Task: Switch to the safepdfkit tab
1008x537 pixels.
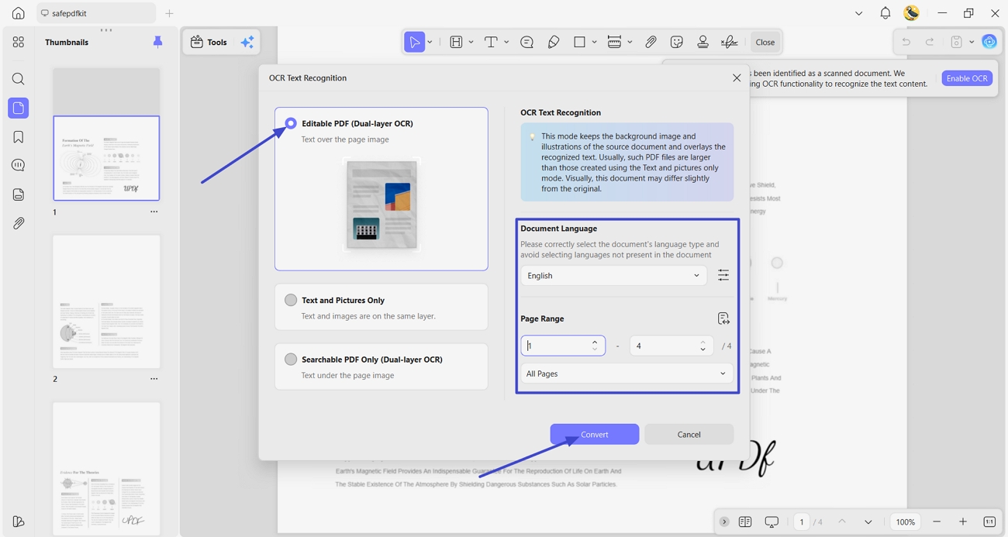Action: (95, 13)
